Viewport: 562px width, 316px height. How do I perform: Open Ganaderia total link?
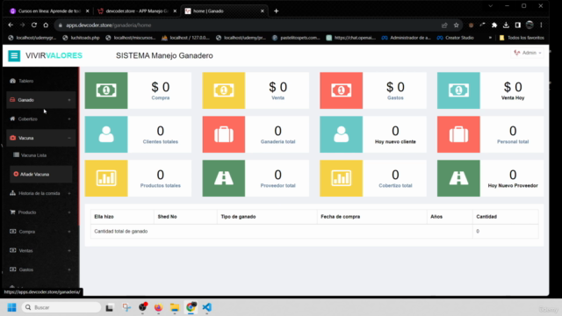(277, 142)
